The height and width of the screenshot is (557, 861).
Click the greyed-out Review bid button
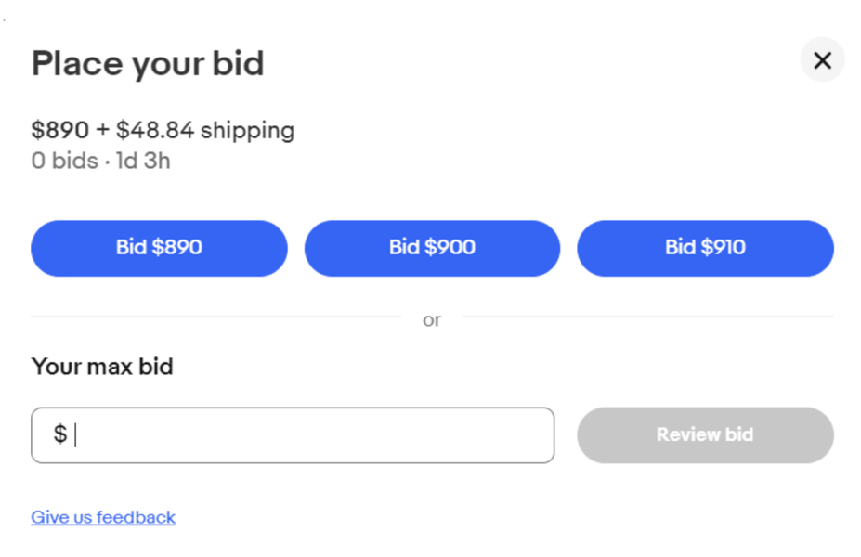(x=705, y=434)
